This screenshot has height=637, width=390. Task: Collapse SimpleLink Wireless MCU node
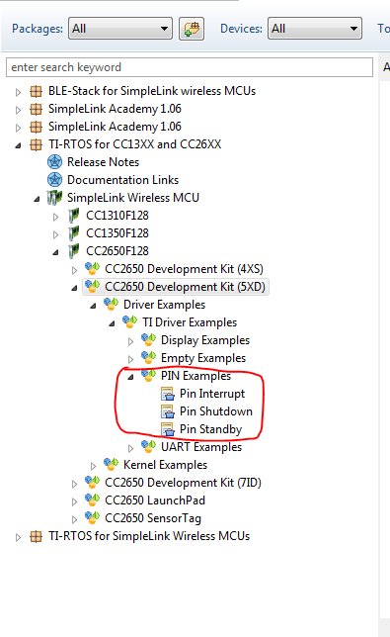(37, 199)
